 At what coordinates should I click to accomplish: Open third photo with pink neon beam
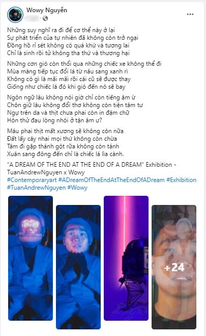tap(126, 258)
